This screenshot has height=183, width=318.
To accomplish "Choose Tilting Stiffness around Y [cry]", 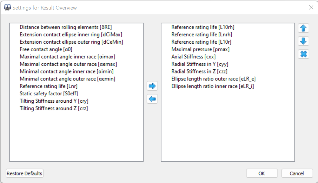I will click(x=54, y=101).
